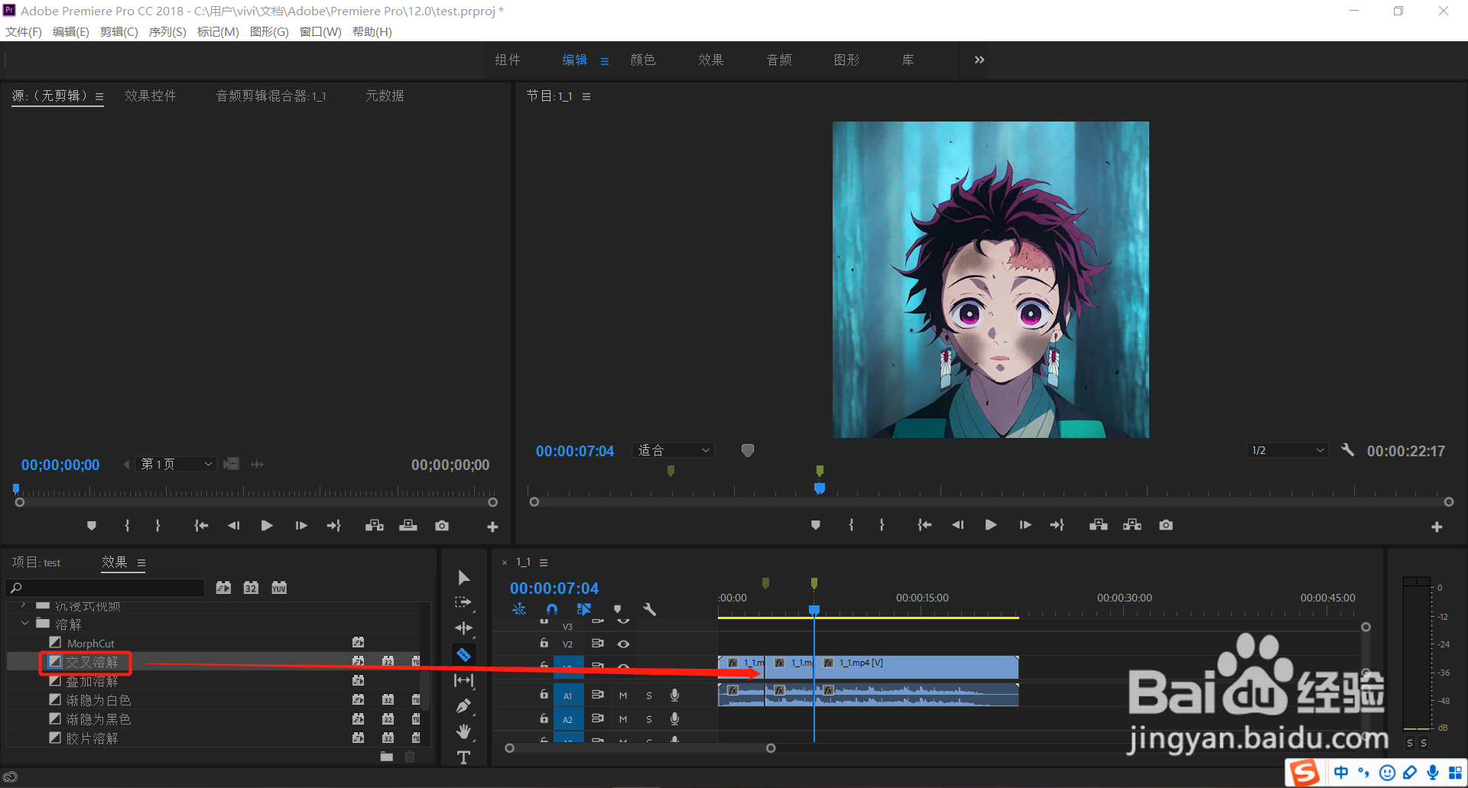
Task: Toggle V2 track output eye
Action: coord(624,644)
